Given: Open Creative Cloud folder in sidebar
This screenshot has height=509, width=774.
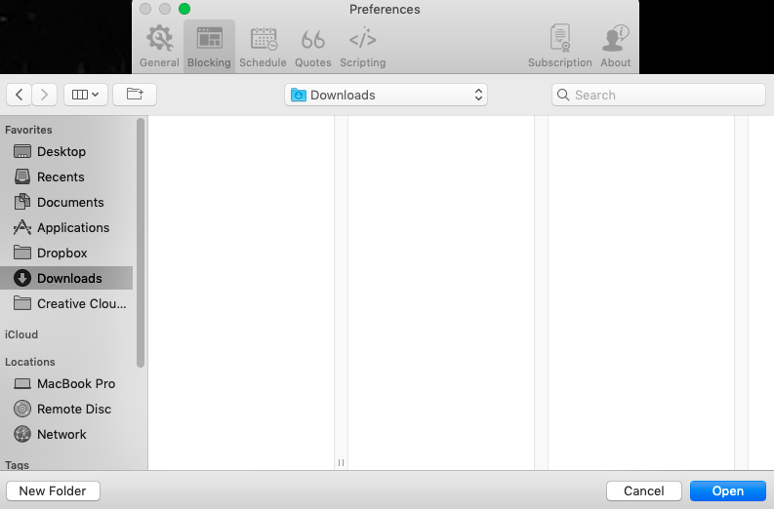Looking at the screenshot, I should coord(66,304).
